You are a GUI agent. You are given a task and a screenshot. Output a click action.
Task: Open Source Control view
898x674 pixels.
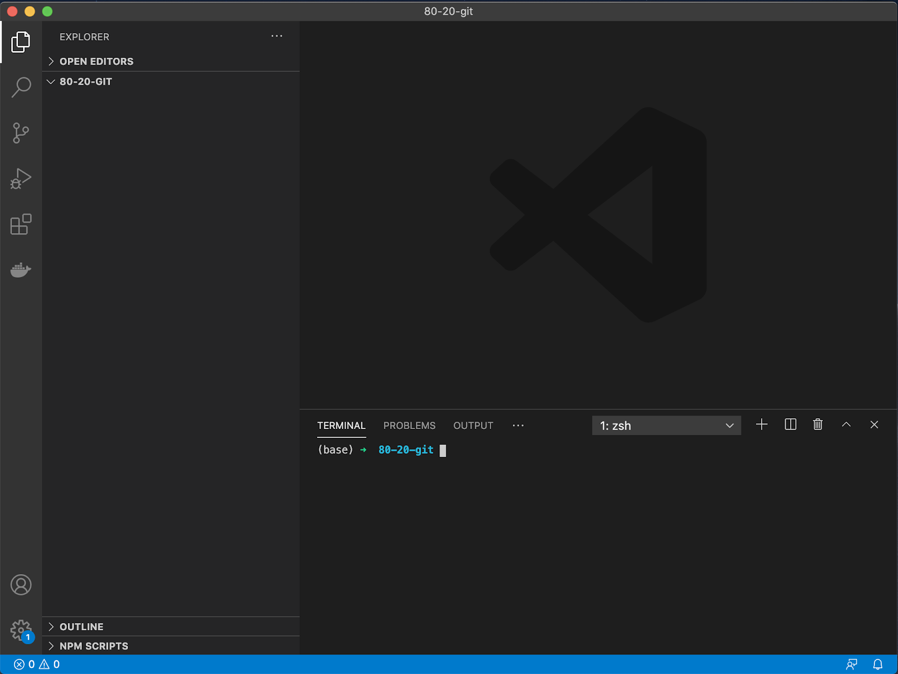21,133
